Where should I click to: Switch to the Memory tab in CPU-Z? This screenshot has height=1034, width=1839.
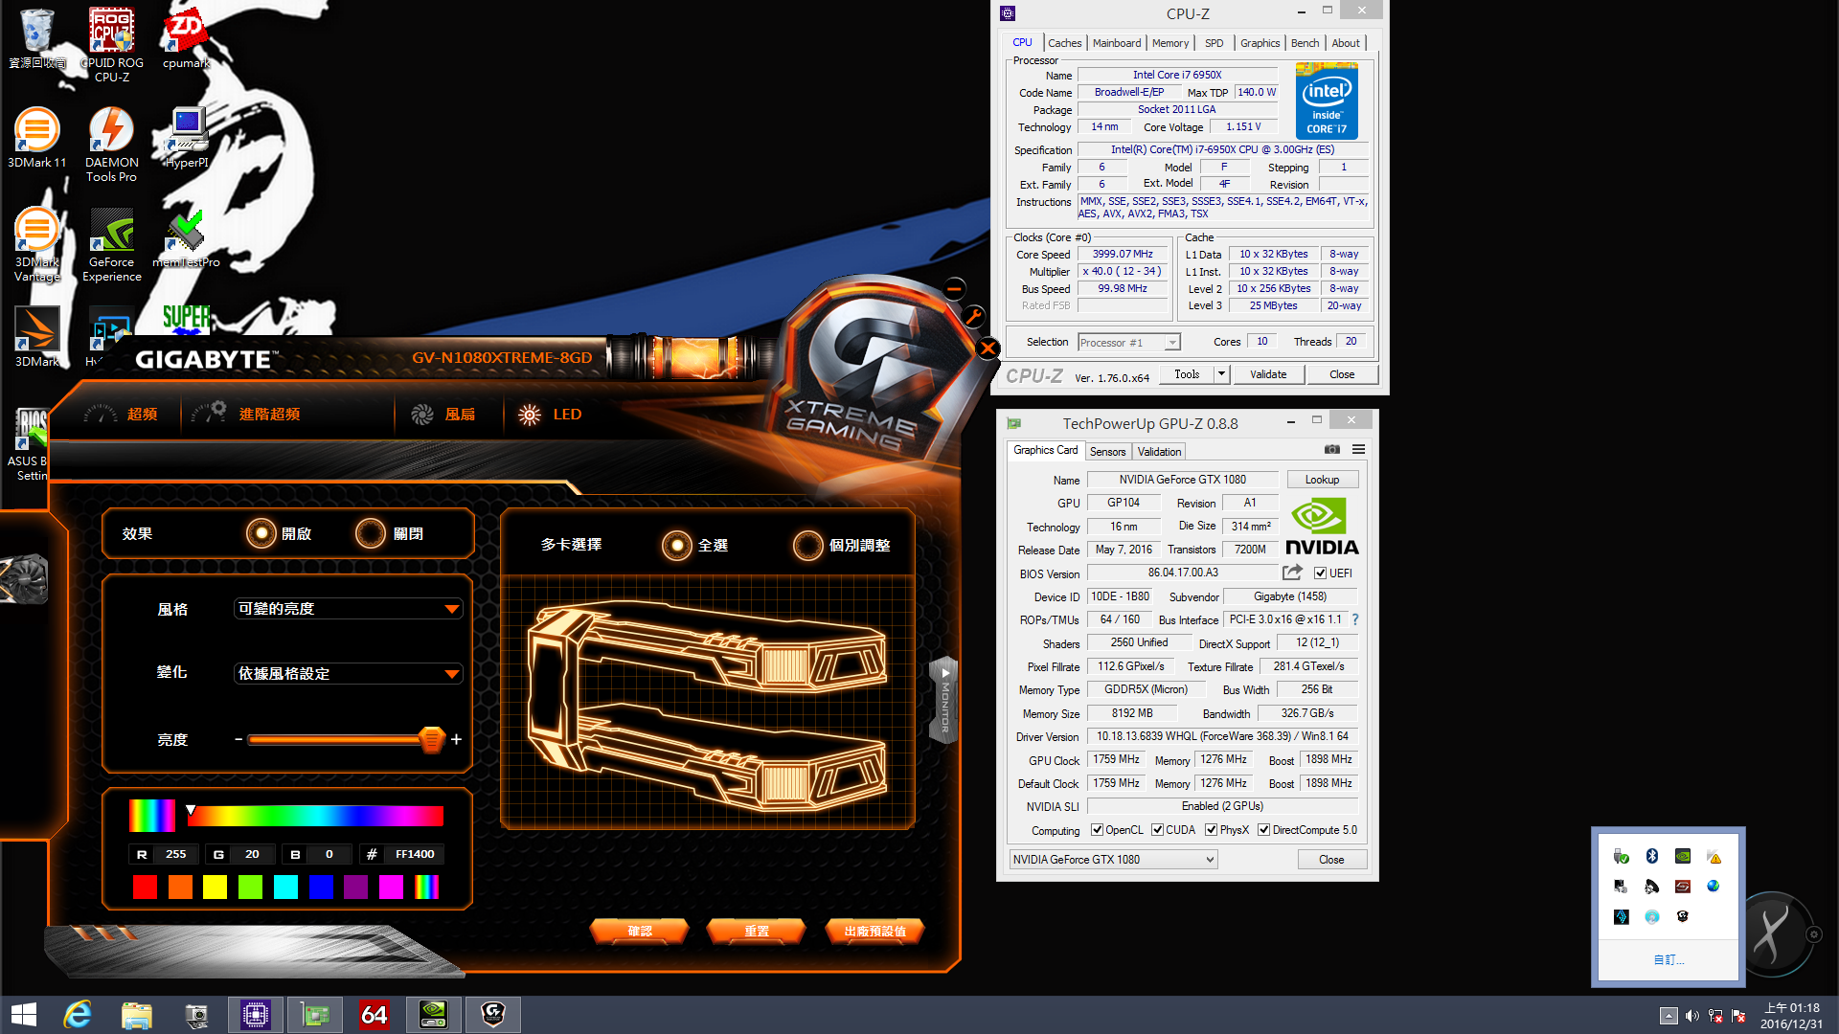(1169, 43)
